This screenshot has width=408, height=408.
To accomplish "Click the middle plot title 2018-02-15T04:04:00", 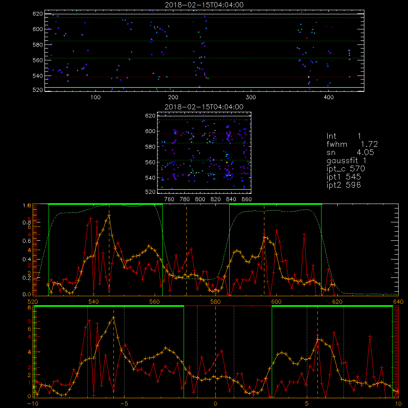I will pyautogui.click(x=204, y=107).
